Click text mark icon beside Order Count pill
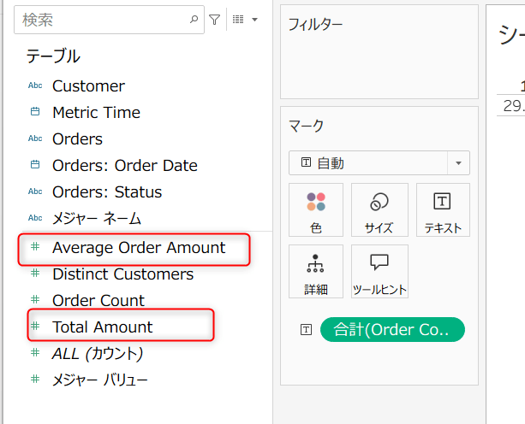 pos(306,329)
